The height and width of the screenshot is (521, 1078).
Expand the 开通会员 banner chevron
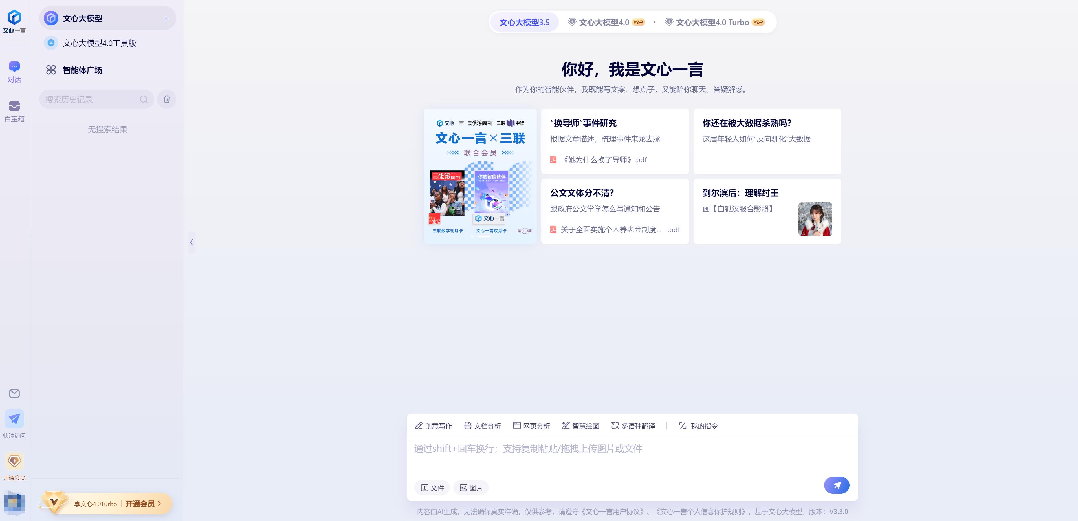(159, 504)
